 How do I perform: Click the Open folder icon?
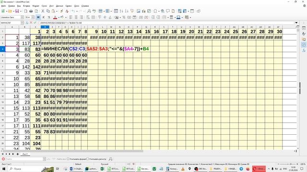tap(10, 11)
